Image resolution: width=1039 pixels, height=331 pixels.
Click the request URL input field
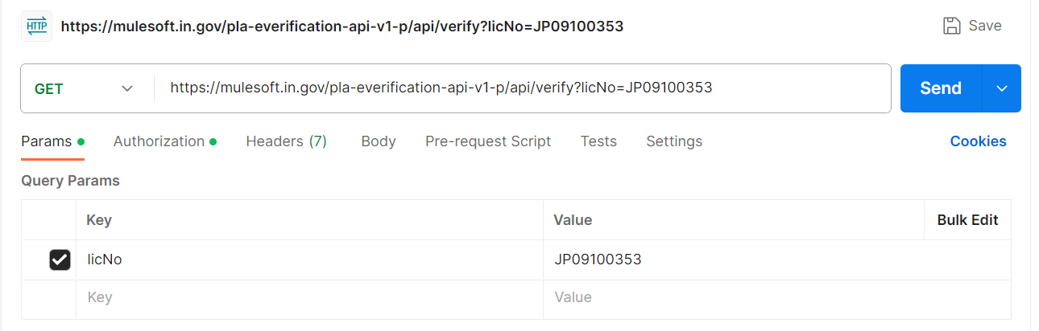click(515, 88)
